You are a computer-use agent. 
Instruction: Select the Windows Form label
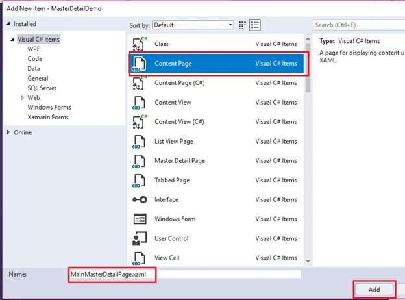175,219
